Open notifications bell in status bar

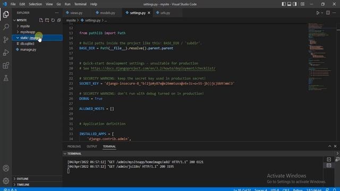click(335, 190)
